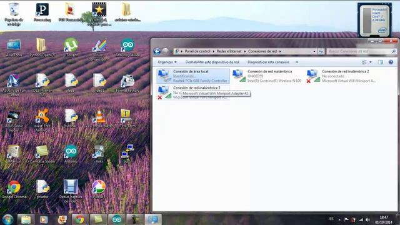400x225 pixels.
Task: Select the Conexión de red inalámbrica 2 adapter
Action: [341, 76]
